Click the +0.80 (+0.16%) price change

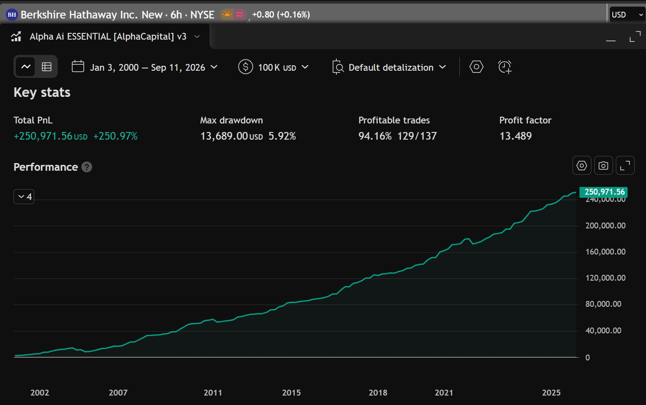(x=281, y=14)
